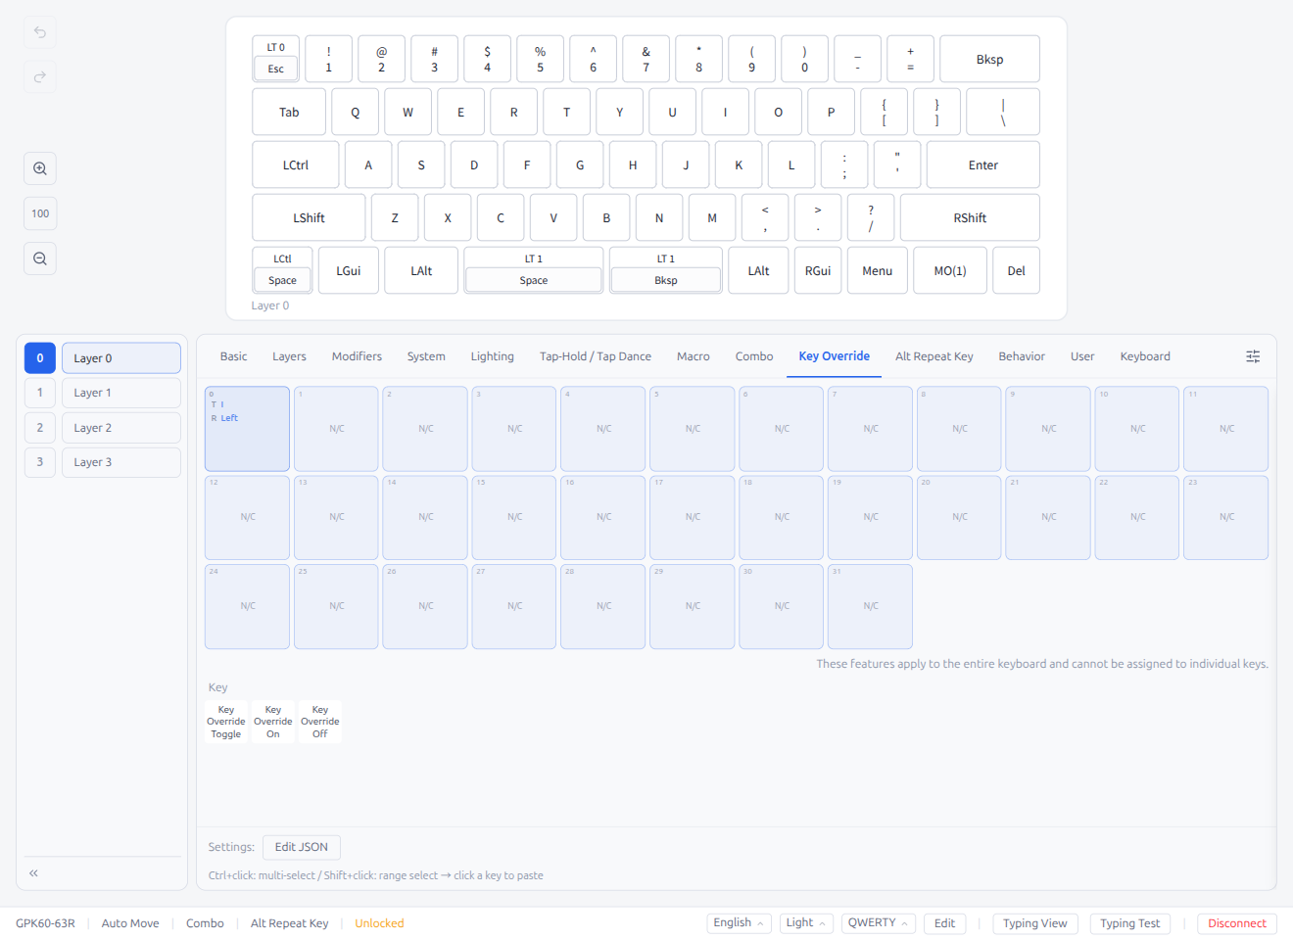Select layer number 2 button
Image resolution: width=1293 pixels, height=940 pixels.
point(40,428)
